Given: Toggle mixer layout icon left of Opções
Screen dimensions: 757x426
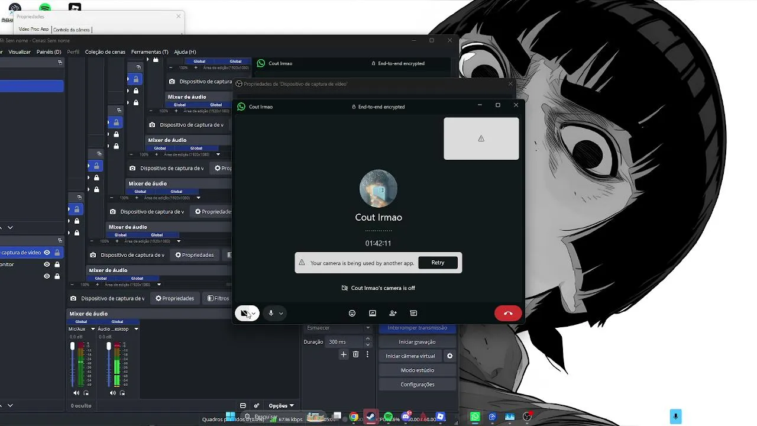Looking at the screenshot, I should pos(242,406).
